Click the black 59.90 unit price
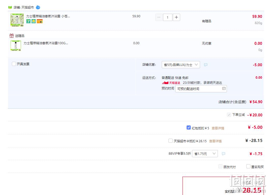268x195 pixels. tap(136, 16)
